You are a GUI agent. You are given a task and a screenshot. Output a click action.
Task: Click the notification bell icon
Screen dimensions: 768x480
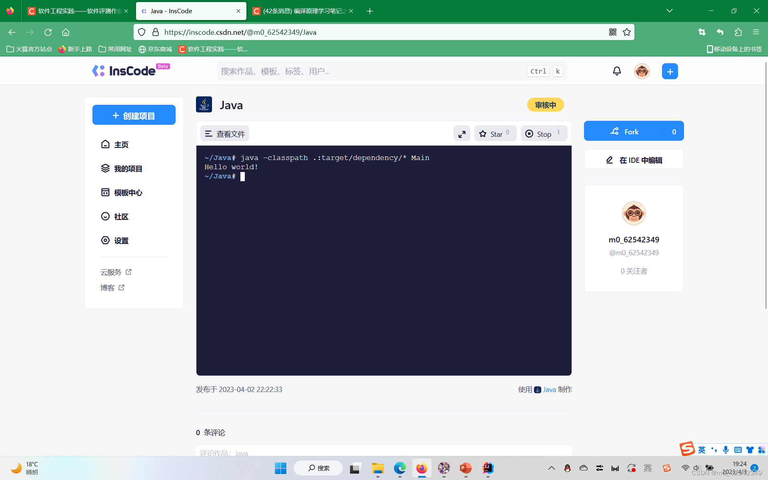coord(617,71)
